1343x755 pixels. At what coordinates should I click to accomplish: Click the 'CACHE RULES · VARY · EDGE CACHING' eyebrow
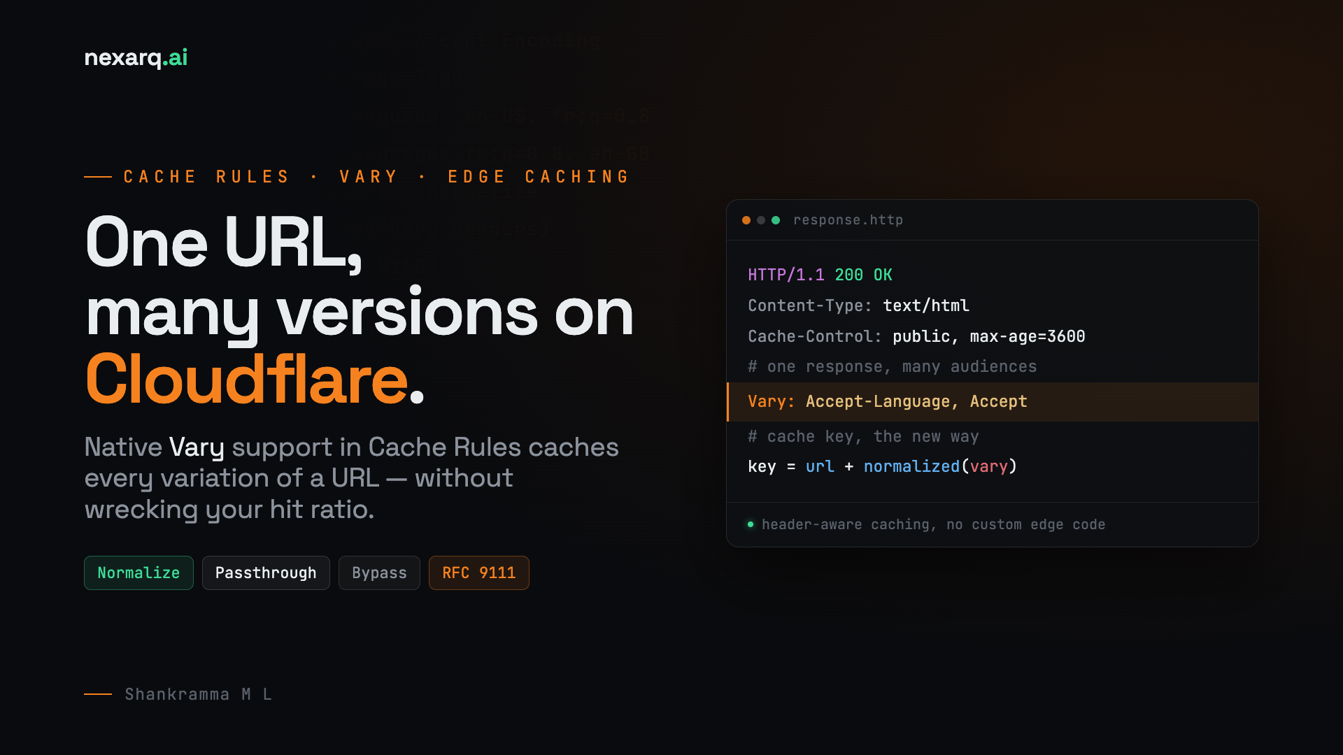(376, 177)
